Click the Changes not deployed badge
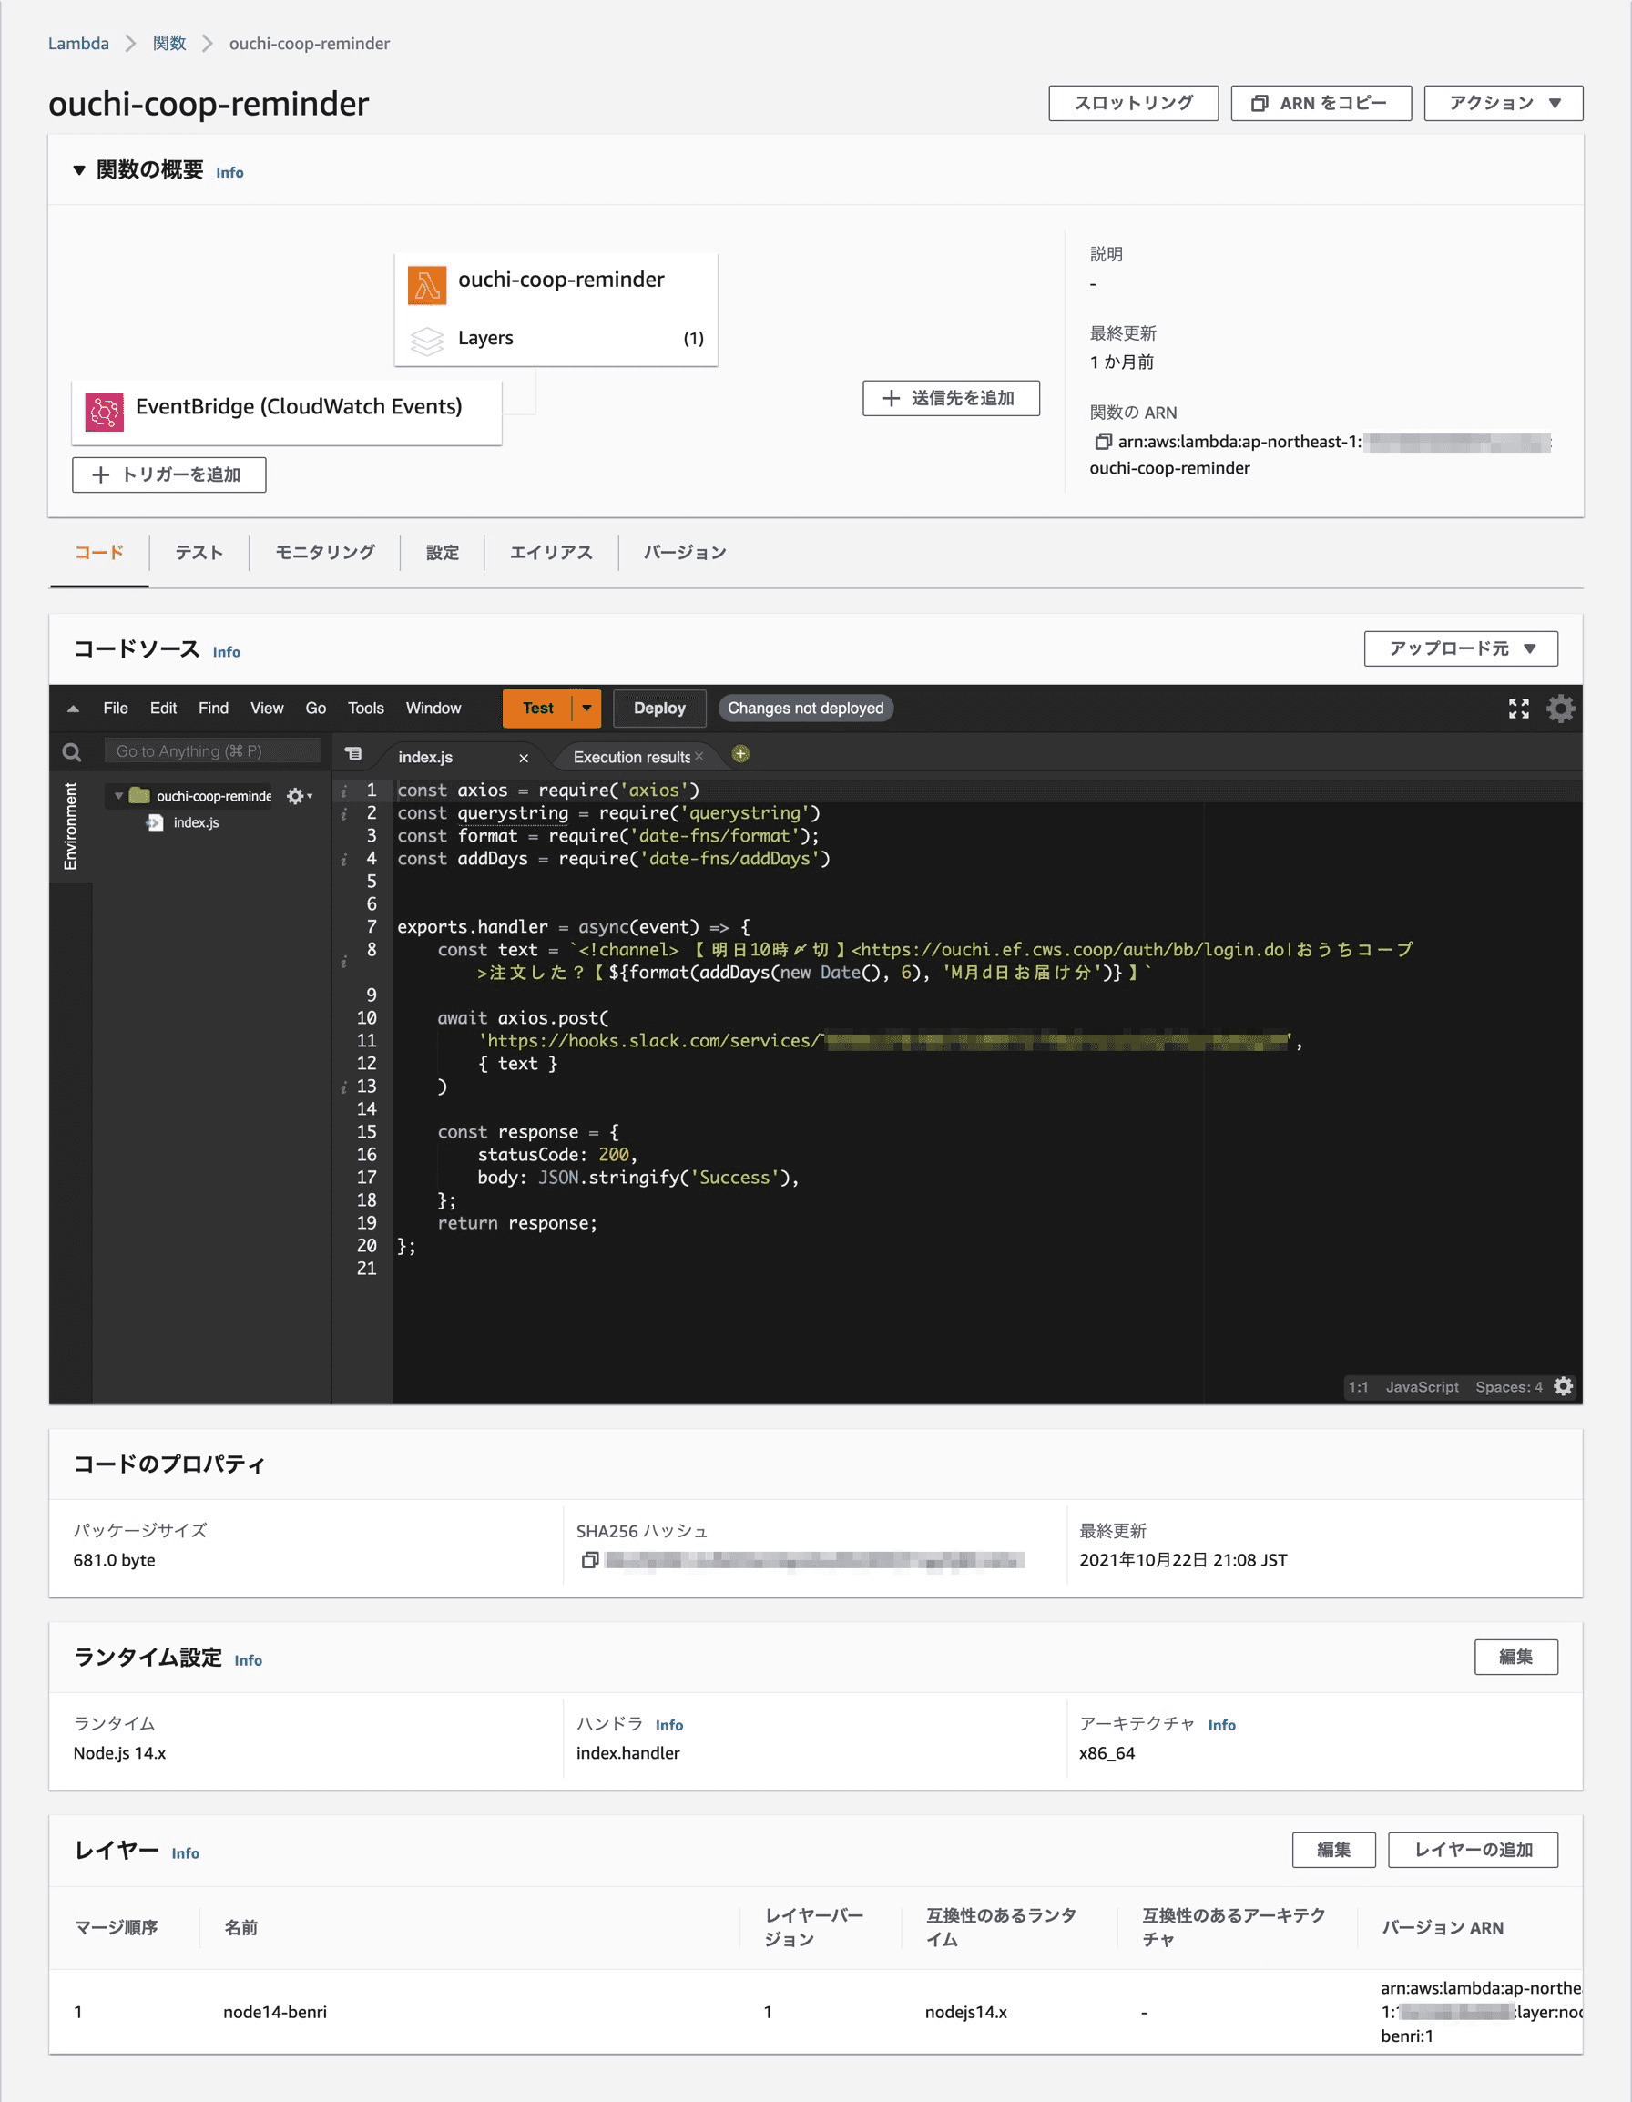This screenshot has height=2102, width=1632. coord(805,709)
